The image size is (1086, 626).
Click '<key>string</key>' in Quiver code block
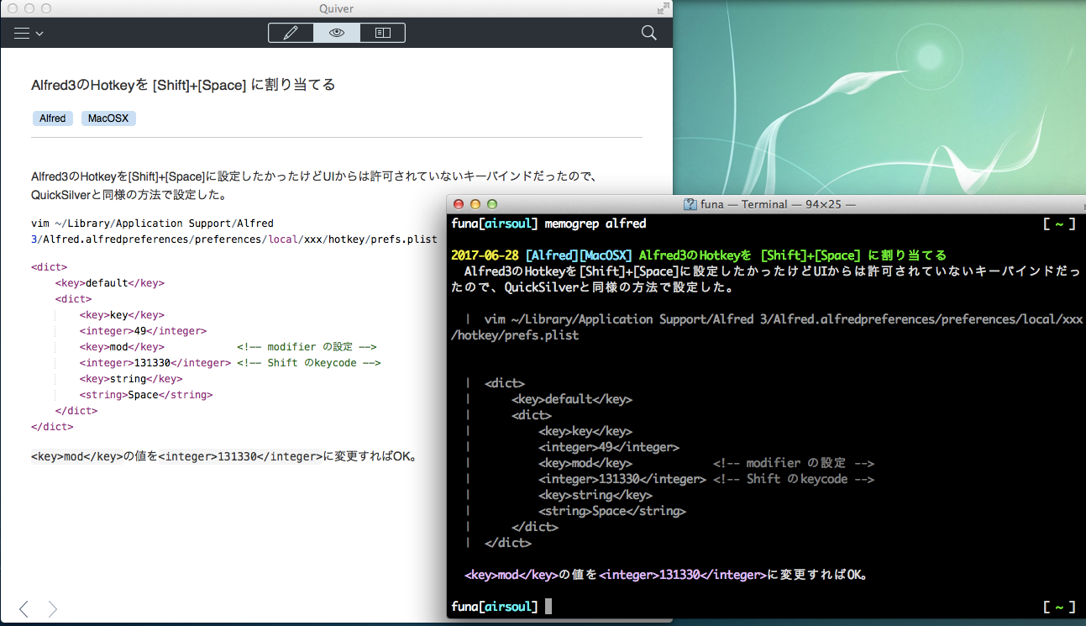coord(131,379)
